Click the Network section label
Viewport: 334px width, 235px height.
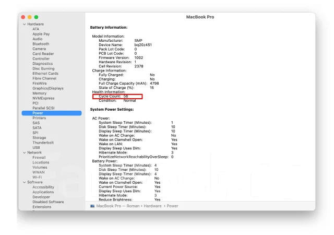[34, 152]
